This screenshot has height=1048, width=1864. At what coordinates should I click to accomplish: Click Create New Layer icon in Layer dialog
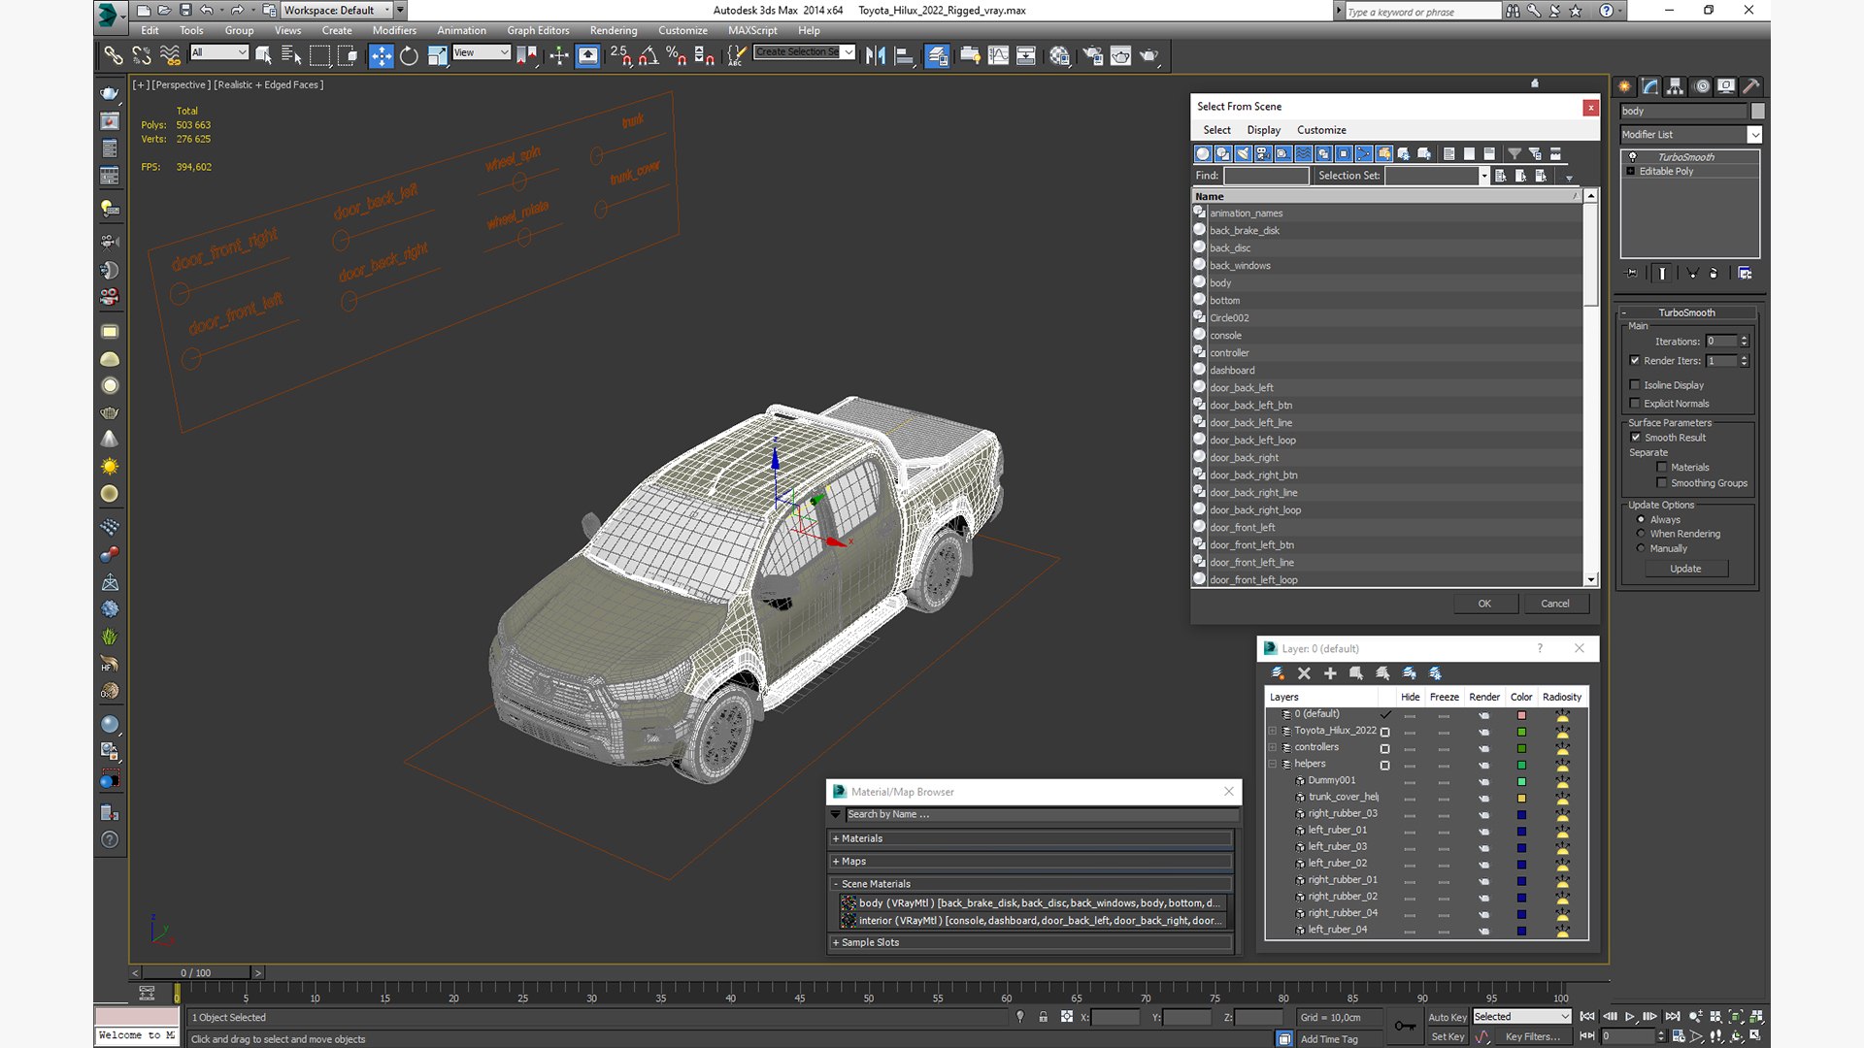(1278, 673)
